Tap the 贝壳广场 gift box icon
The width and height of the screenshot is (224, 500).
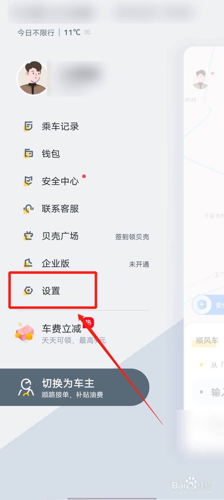click(28, 236)
